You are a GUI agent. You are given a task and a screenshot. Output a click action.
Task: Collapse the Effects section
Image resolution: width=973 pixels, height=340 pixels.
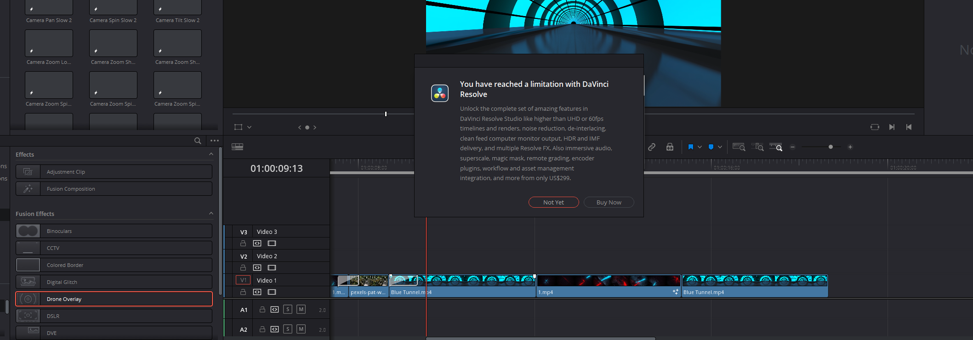[x=211, y=154]
